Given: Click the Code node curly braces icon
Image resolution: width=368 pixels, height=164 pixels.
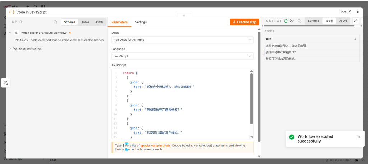Looking at the screenshot, I should coord(11,12).
